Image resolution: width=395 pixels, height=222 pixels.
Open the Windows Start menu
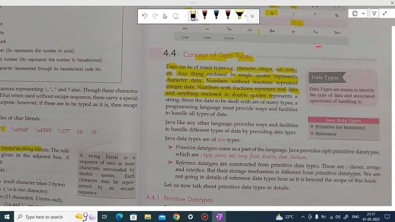pyautogui.click(x=7, y=216)
